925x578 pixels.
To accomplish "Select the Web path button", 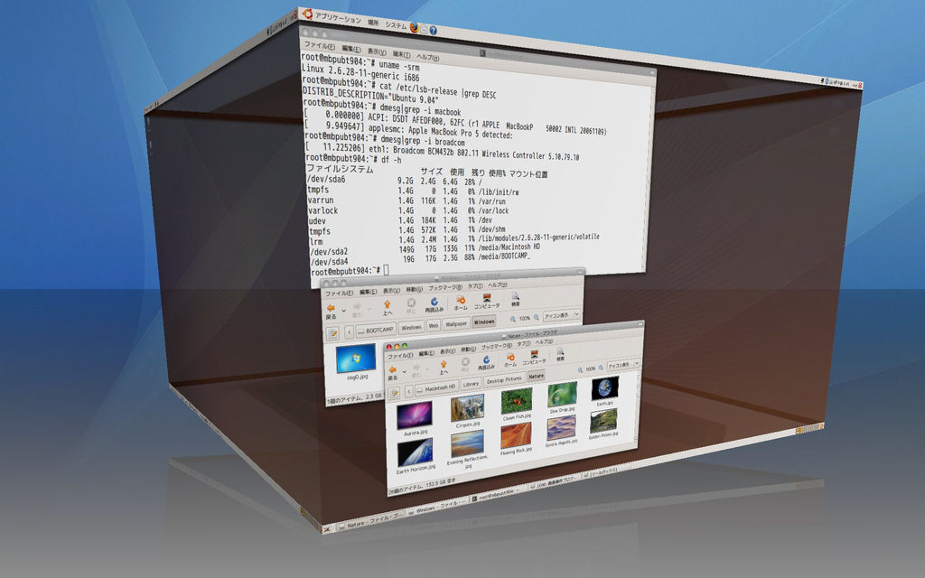I will (434, 325).
